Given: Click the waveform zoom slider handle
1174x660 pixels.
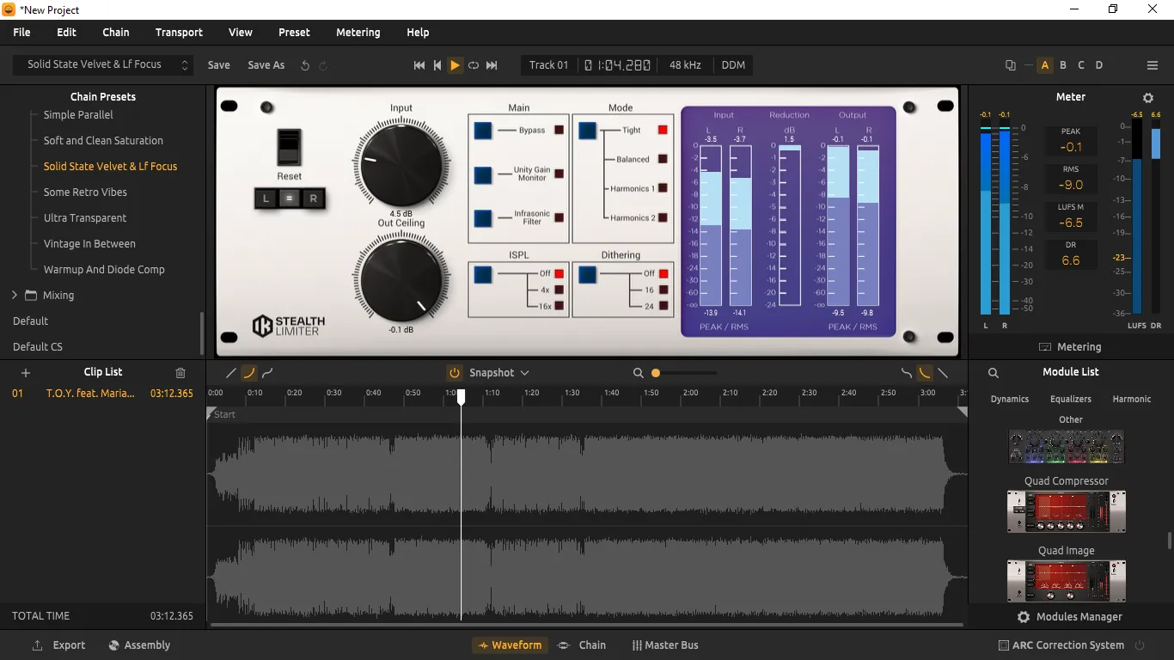Looking at the screenshot, I should coord(656,373).
